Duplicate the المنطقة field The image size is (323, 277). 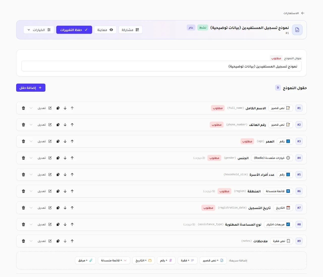58,191
